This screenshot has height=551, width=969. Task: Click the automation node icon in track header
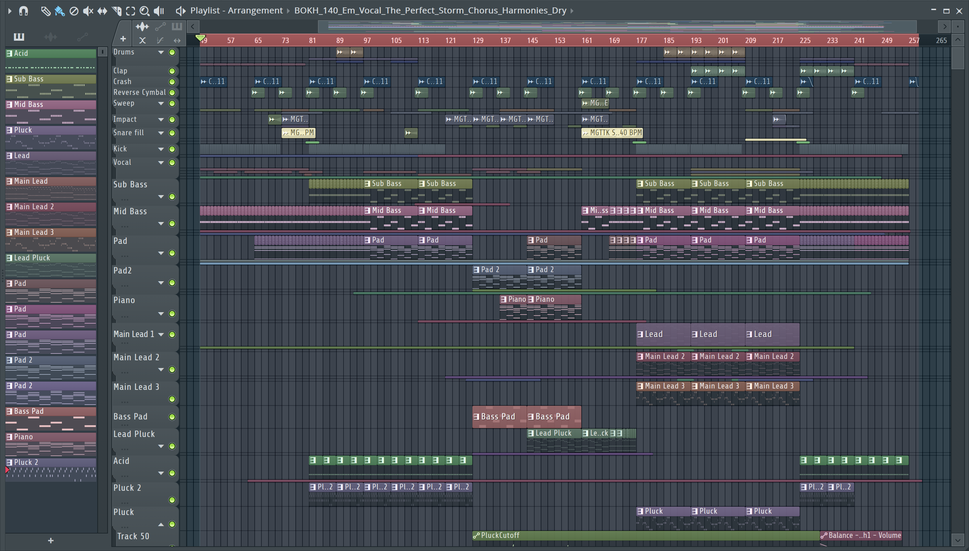point(160,27)
